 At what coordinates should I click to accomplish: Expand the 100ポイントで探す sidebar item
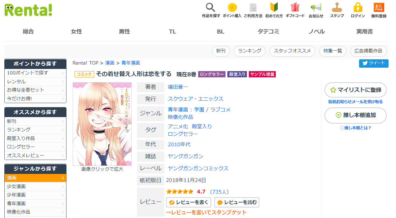(x=35, y=73)
